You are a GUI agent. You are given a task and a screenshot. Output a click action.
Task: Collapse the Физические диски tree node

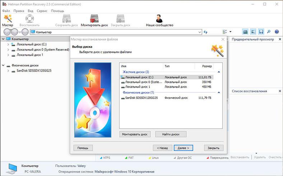click(3, 65)
